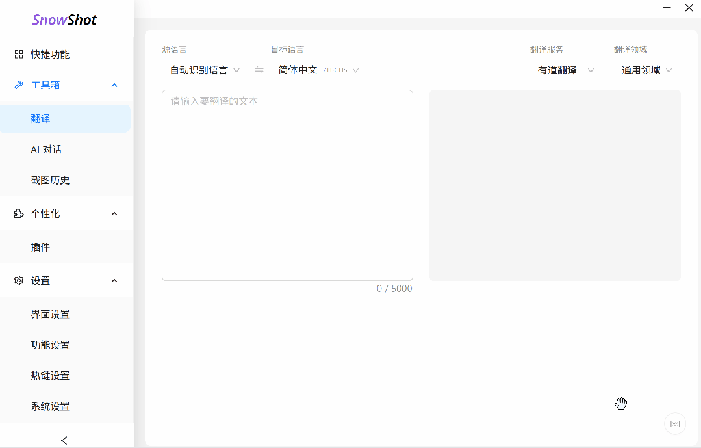Go to 系统设置
The image size is (701, 448).
pos(65,406)
